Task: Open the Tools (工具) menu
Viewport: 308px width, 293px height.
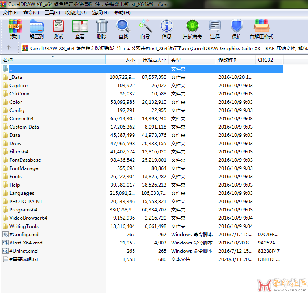Action: pyautogui.click(x=52, y=13)
